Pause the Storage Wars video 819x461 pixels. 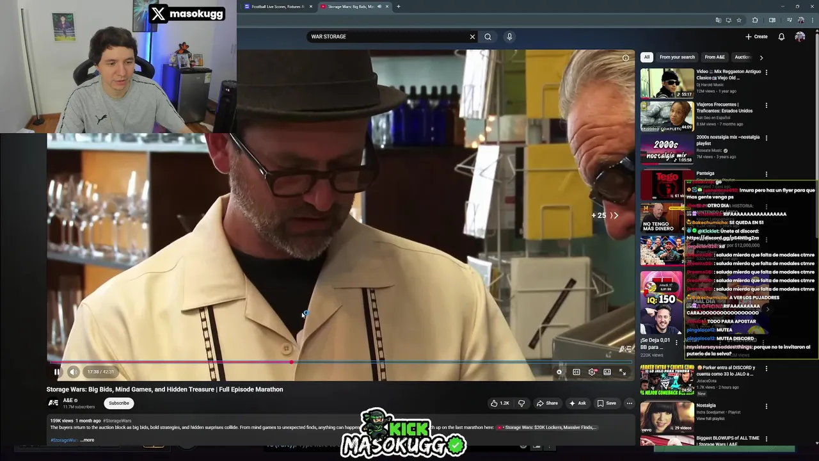click(57, 372)
